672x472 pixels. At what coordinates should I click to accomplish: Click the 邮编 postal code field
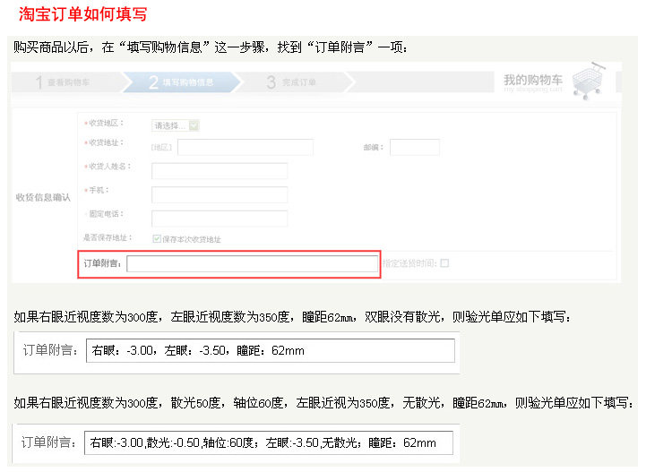click(x=415, y=147)
